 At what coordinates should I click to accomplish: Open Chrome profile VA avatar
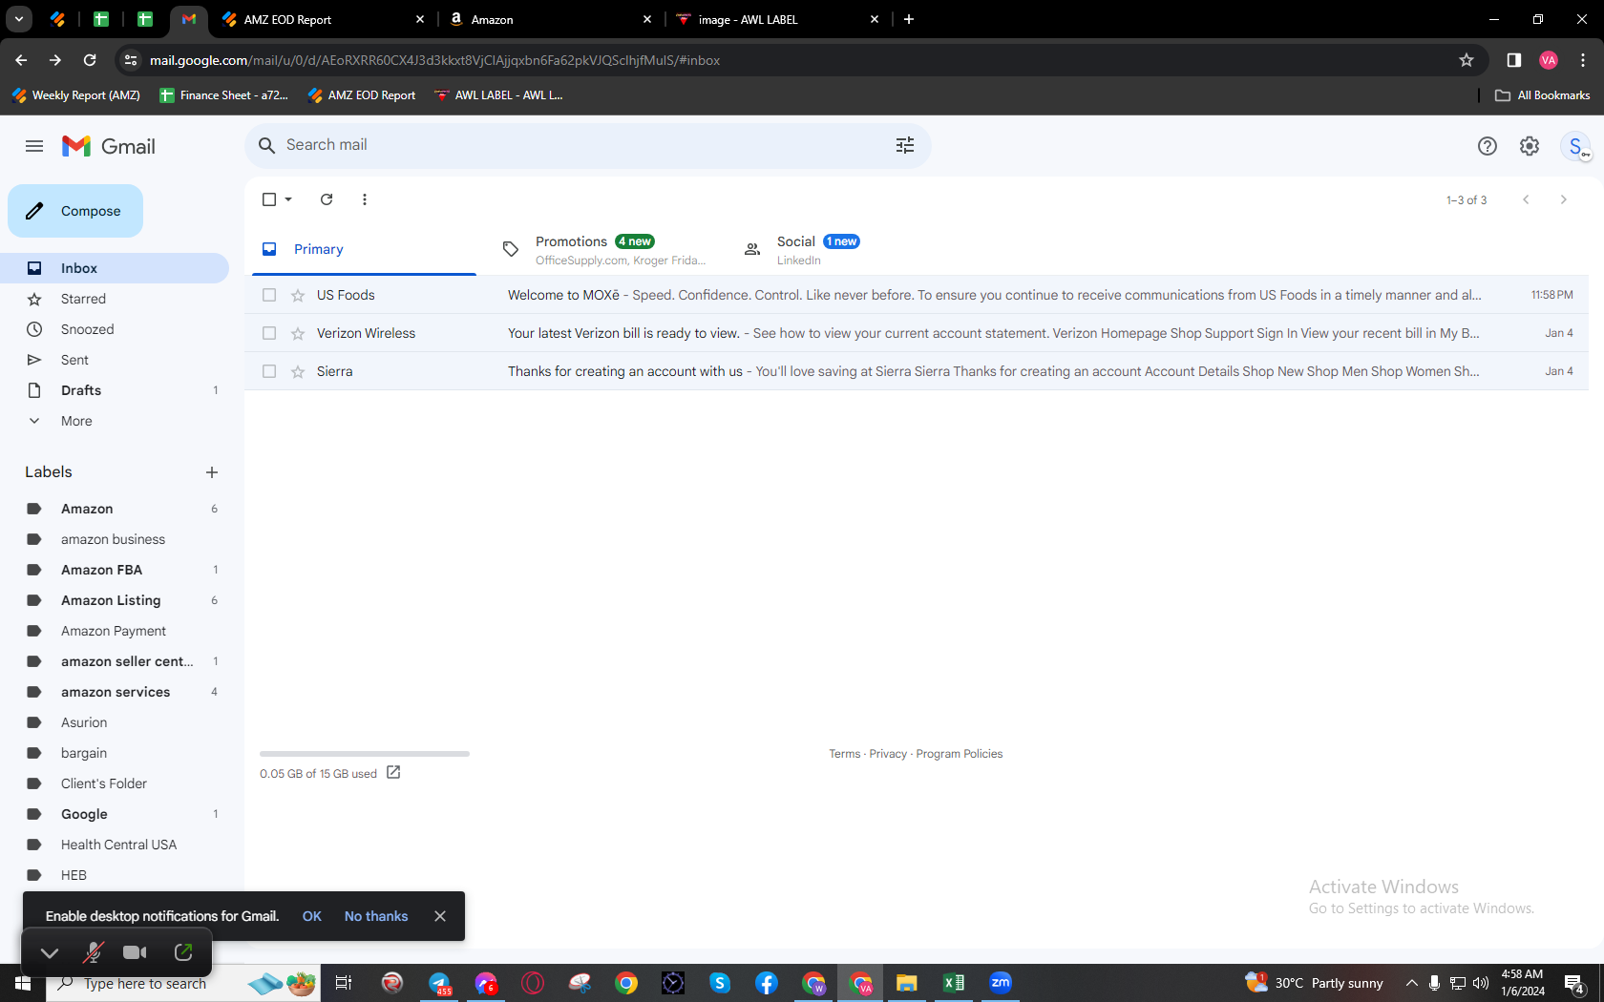(x=1549, y=60)
